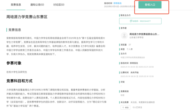Click the 类型 value 个人赛
The height and width of the screenshot is (110, 193).
pyautogui.click(x=130, y=49)
